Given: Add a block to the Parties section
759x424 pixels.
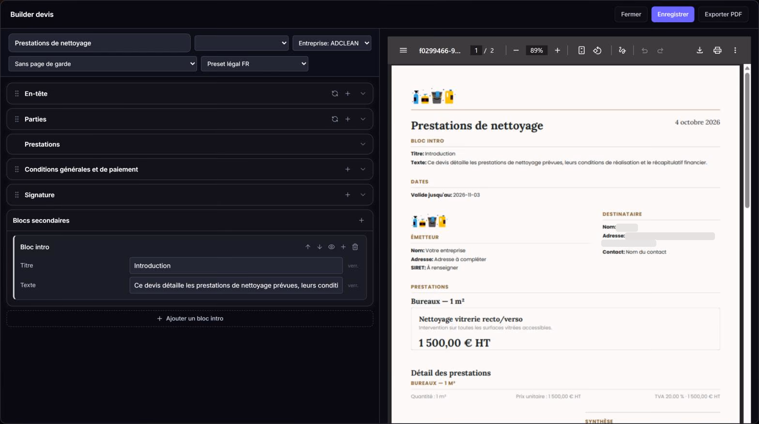Looking at the screenshot, I should [348, 119].
